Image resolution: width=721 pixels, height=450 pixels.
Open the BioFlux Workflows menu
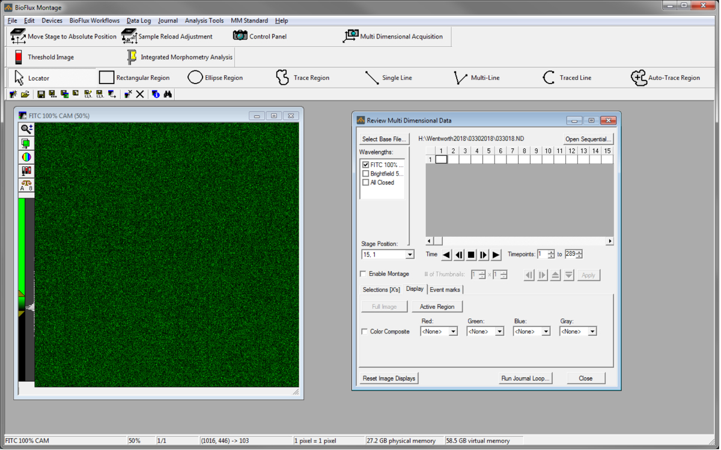tap(94, 20)
